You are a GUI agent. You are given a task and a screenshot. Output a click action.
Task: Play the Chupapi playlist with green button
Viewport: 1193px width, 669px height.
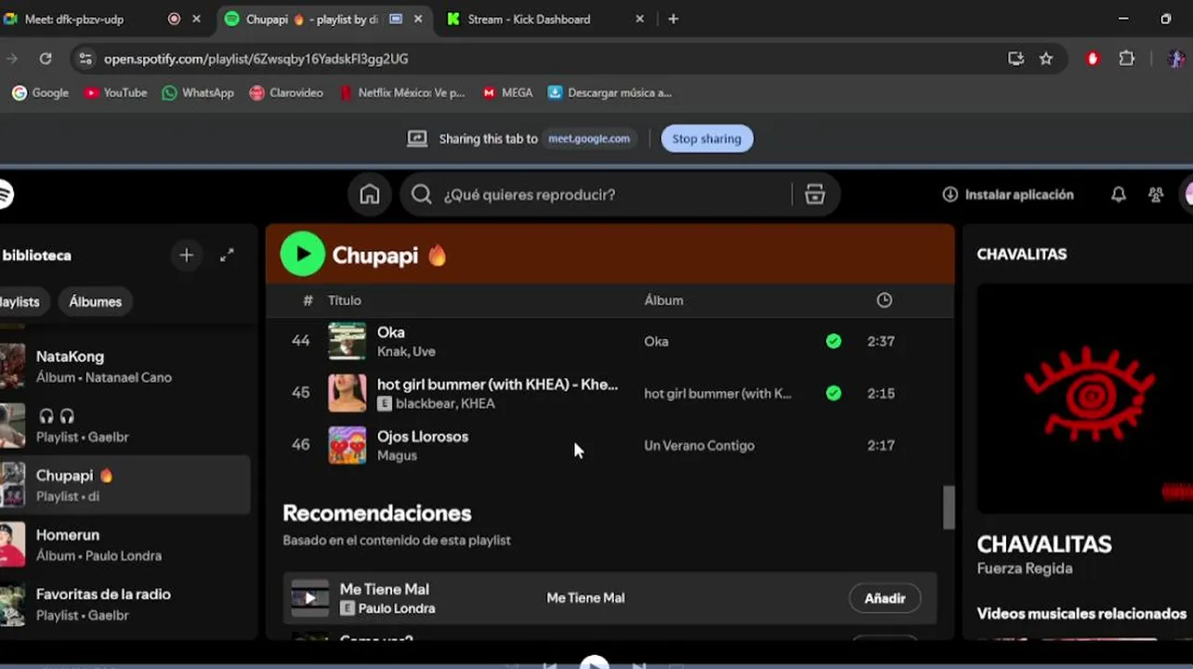click(x=302, y=255)
